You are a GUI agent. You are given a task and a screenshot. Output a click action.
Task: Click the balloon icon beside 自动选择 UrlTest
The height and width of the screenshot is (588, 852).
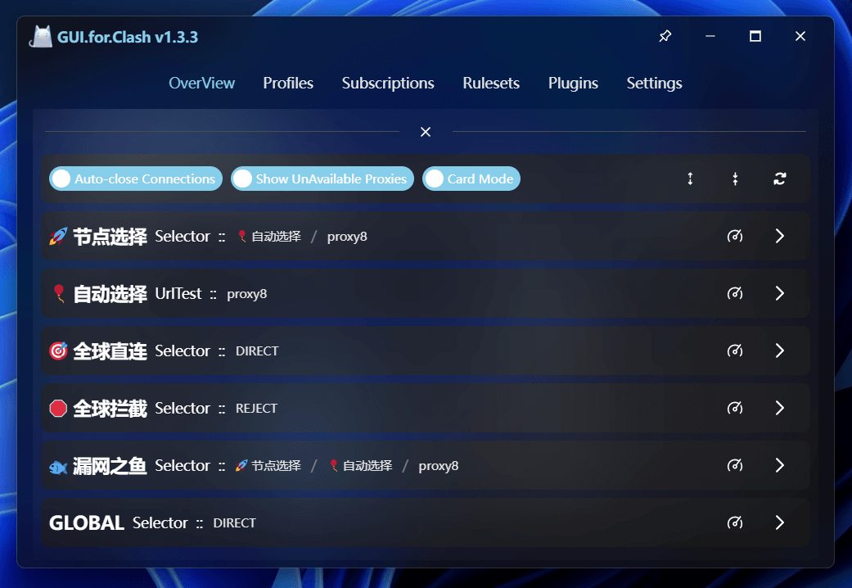[59, 294]
